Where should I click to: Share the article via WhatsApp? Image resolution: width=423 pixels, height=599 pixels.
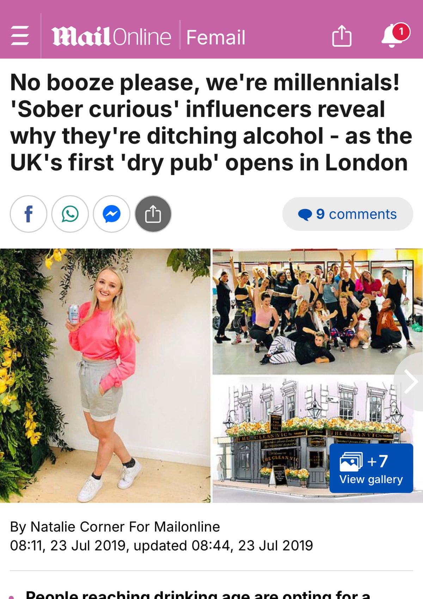70,214
